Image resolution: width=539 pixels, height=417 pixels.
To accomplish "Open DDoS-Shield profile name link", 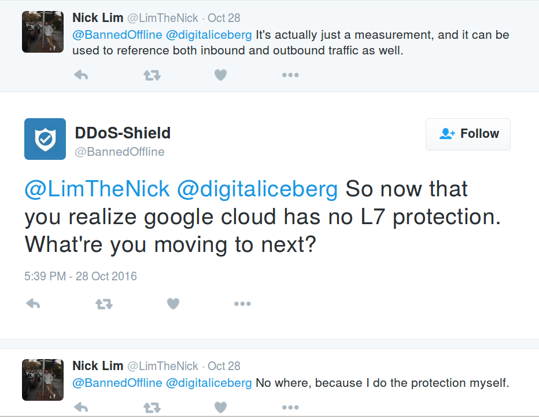I will pos(123,133).
